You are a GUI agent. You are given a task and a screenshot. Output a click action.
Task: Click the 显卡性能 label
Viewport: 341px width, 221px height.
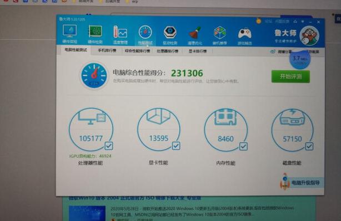pyautogui.click(x=158, y=163)
